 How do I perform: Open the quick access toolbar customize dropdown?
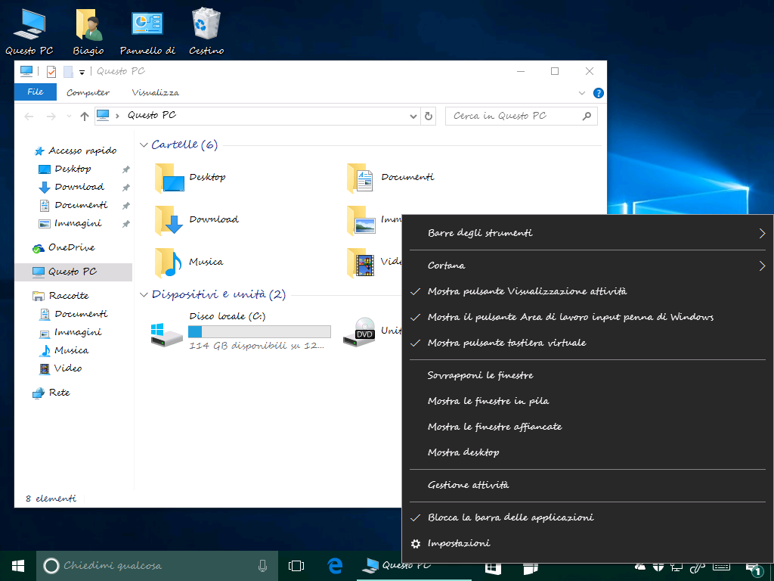[82, 73]
